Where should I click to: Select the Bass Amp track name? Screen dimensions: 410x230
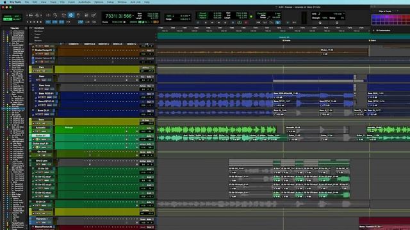click(x=44, y=86)
